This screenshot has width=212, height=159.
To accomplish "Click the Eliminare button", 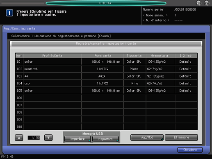I will pos(181,137).
